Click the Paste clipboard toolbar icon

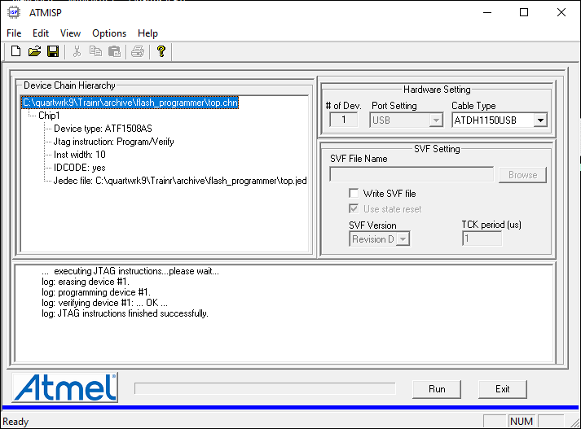(x=115, y=52)
